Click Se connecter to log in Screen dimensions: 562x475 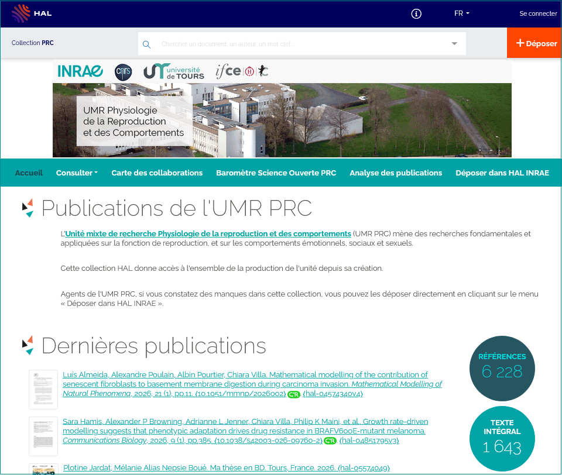[538, 13]
